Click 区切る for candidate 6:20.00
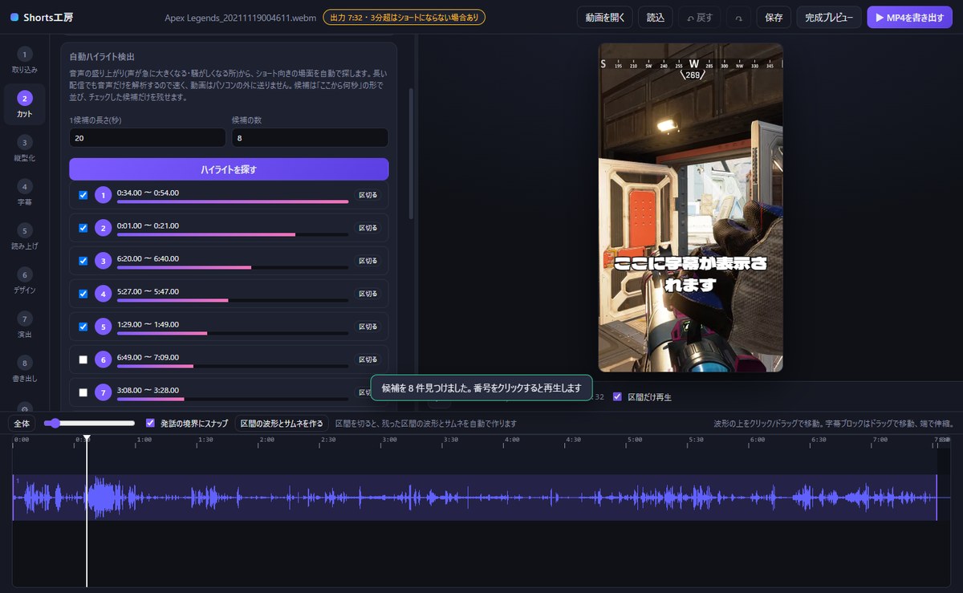Screen dimensions: 963x593 click(368, 261)
